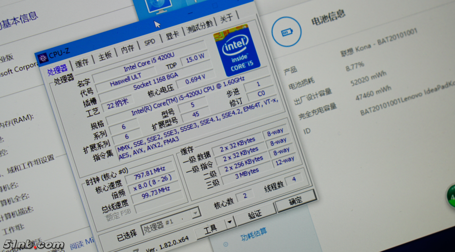The height and width of the screenshot is (252, 455).
Task: Click the 三级 cache value 3 MBytes
Action: pos(247,173)
